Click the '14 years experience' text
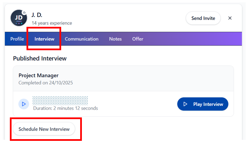Screen dimensions: 247x150 pyautogui.click(x=52, y=23)
